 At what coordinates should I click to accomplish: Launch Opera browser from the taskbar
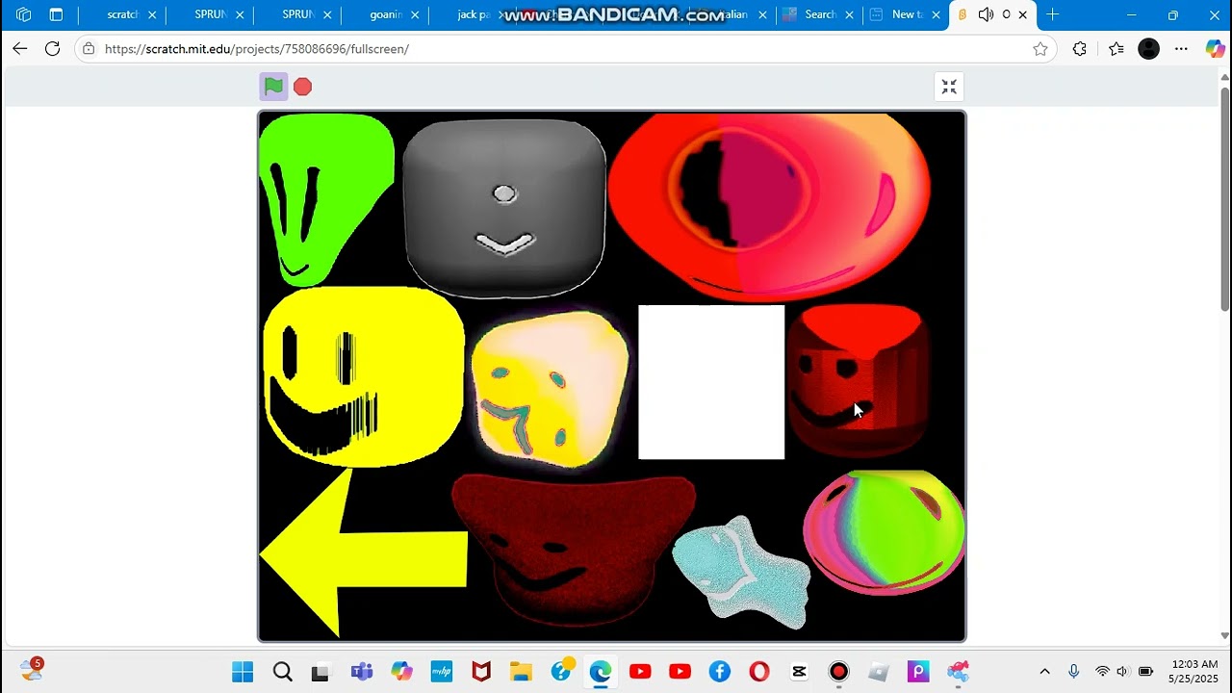pyautogui.click(x=759, y=672)
